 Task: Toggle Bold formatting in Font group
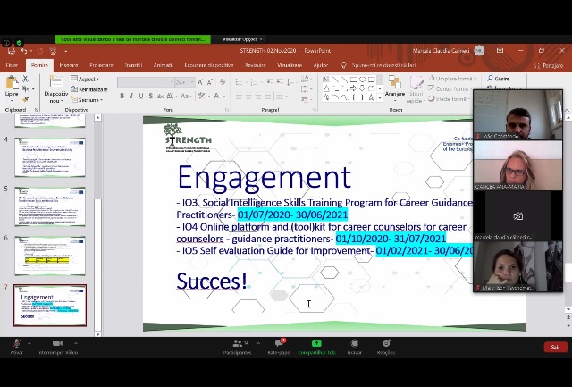tap(122, 96)
